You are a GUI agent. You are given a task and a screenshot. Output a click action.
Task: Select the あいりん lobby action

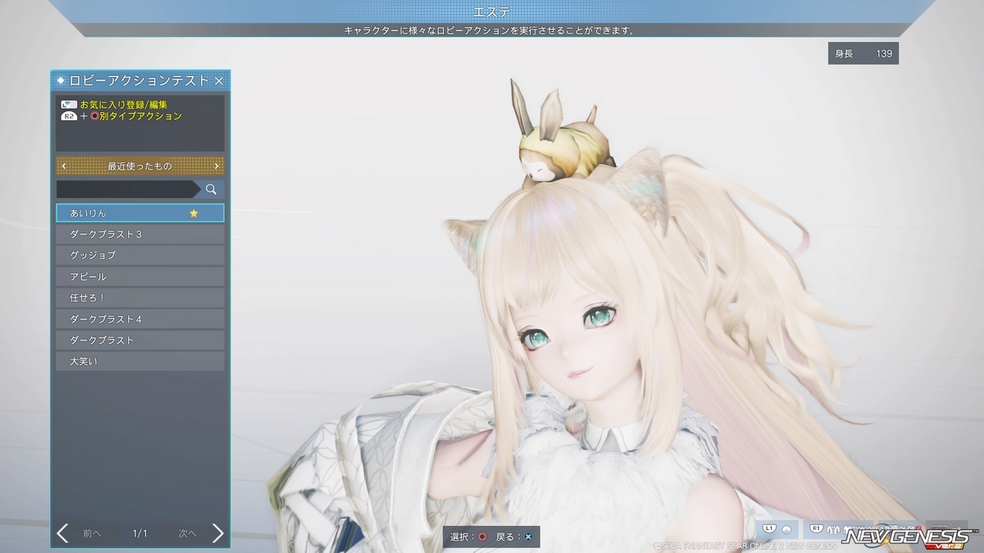pyautogui.click(x=140, y=213)
